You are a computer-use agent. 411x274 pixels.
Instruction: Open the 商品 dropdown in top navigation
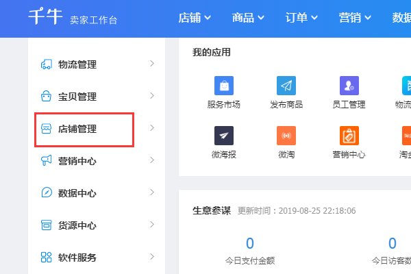pos(248,18)
